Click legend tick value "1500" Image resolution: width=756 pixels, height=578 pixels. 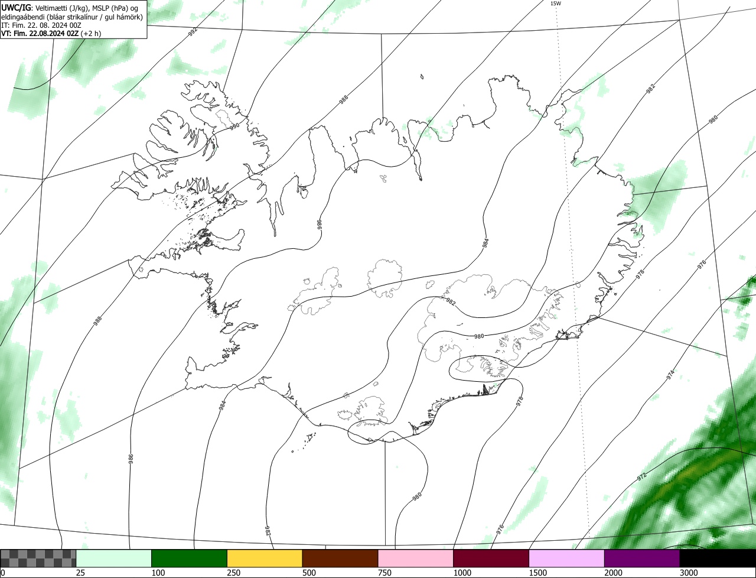(537, 573)
